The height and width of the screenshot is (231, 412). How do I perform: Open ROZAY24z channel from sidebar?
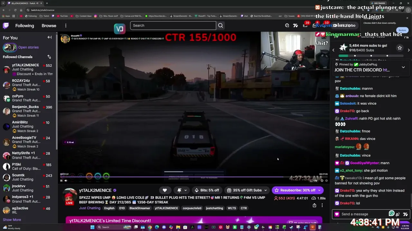[x=28, y=85]
